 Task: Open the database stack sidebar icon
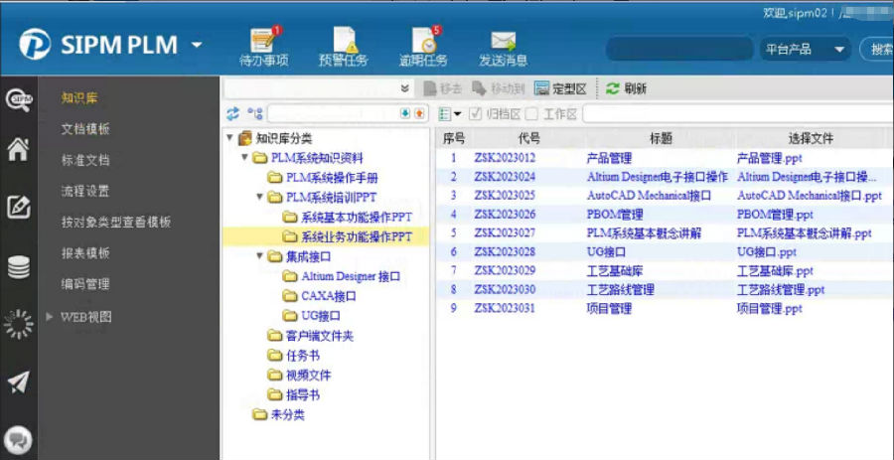click(x=18, y=267)
